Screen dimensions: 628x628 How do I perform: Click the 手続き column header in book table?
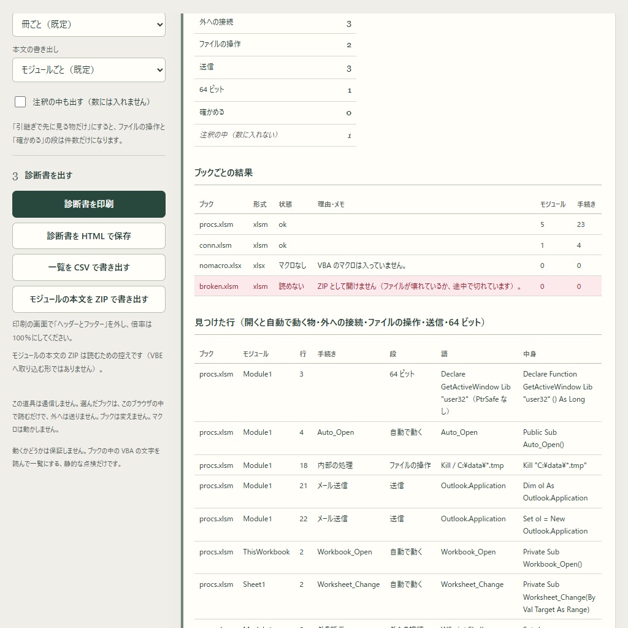[x=586, y=204]
